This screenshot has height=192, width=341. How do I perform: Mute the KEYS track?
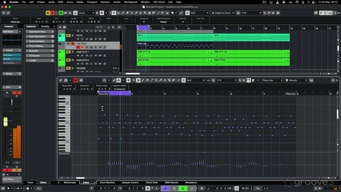click(x=68, y=36)
